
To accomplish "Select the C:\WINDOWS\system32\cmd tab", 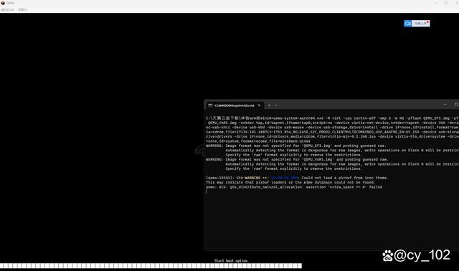I will pyautogui.click(x=235, y=105).
